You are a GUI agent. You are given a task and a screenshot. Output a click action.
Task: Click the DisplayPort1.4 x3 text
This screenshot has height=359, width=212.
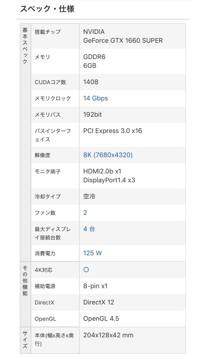(109, 180)
